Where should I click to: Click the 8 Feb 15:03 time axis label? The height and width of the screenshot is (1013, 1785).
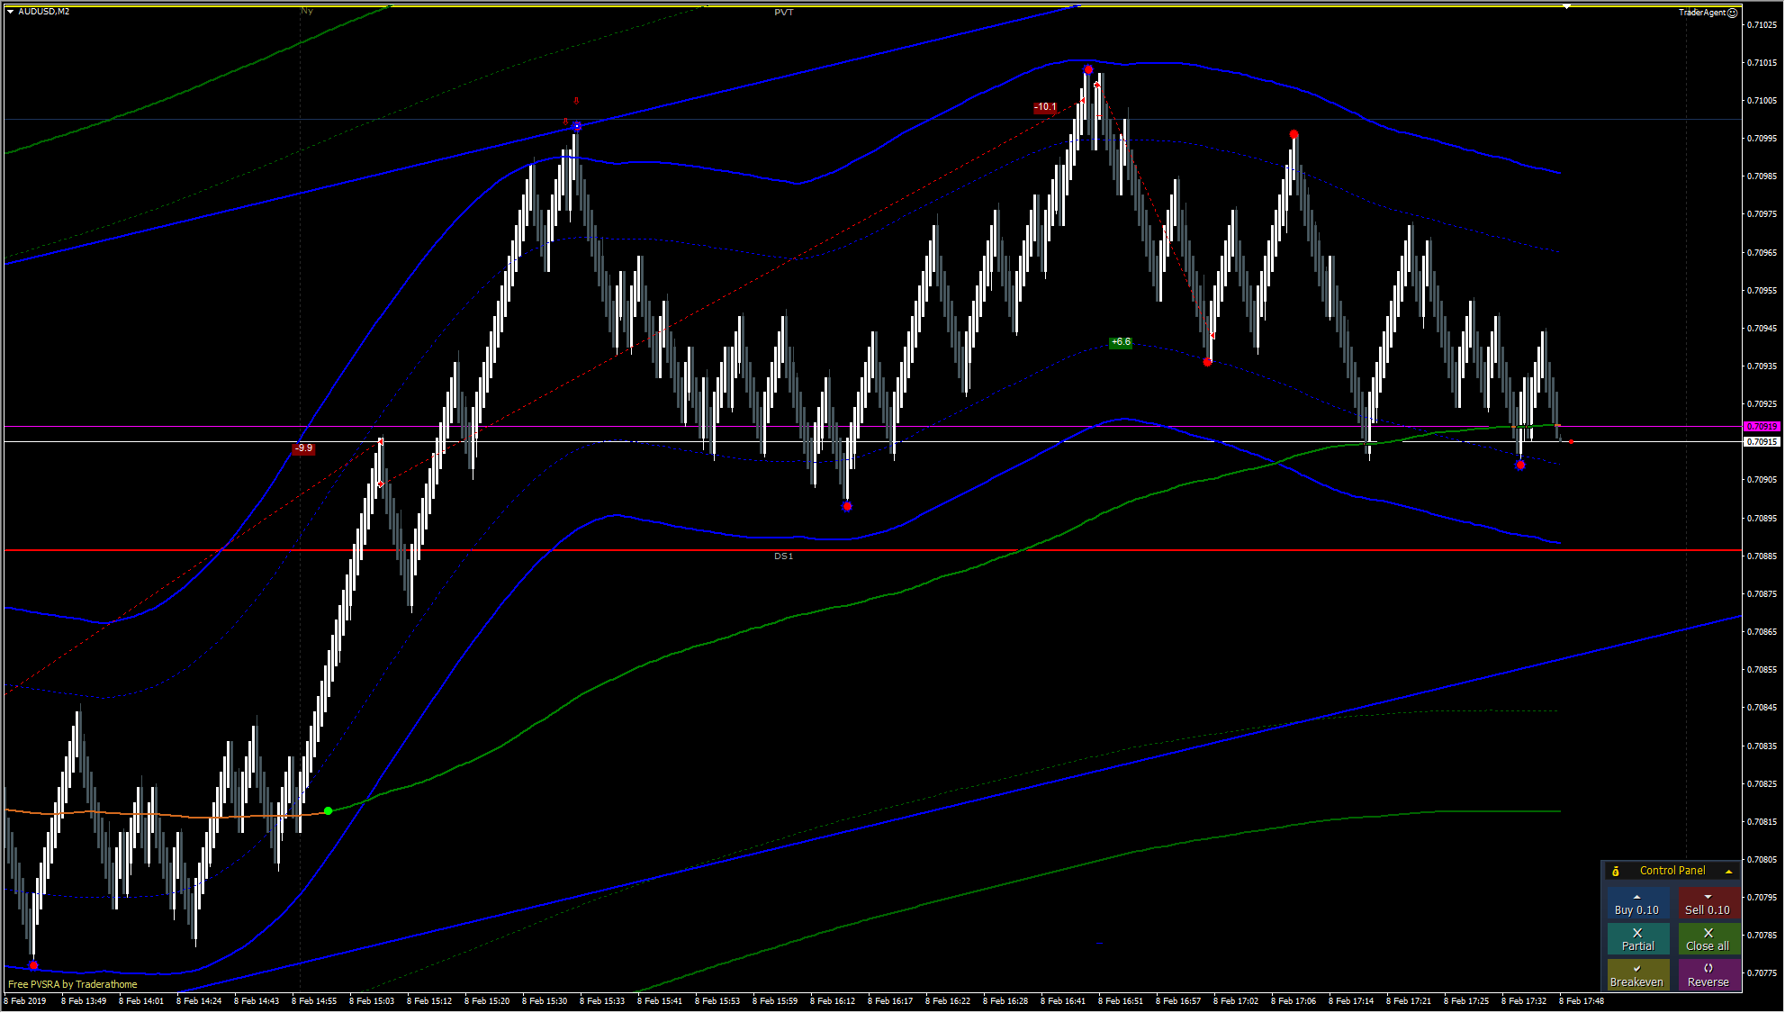(x=372, y=1001)
